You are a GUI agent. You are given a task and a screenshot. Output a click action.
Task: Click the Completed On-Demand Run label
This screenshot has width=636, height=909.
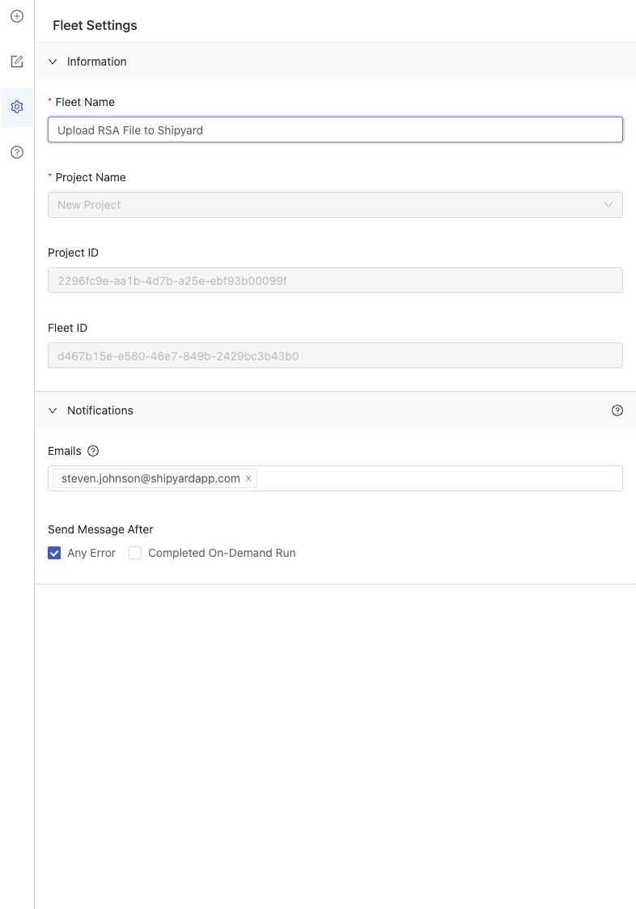222,553
